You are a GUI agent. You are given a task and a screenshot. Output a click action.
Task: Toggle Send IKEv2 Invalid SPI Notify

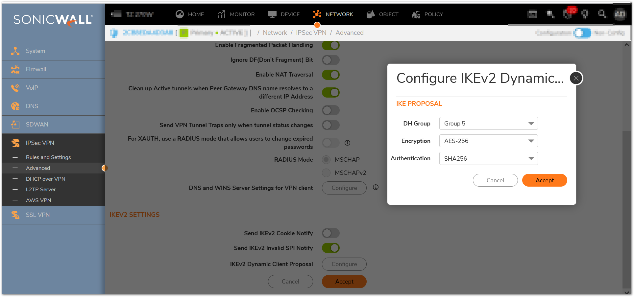click(x=331, y=248)
